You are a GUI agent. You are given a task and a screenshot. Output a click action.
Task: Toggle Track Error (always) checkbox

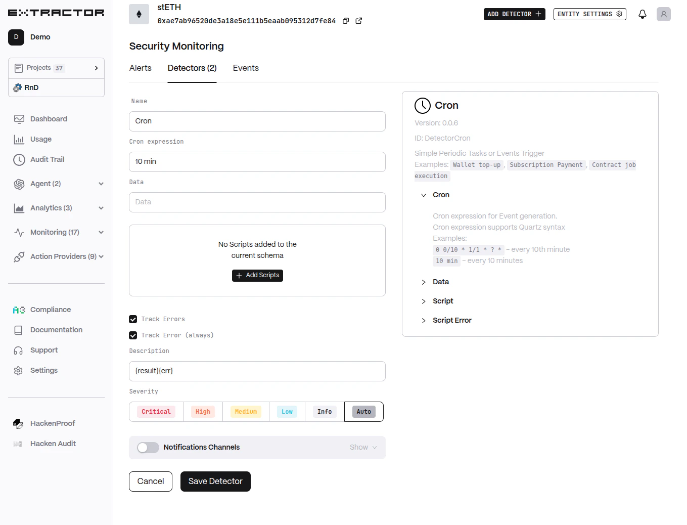click(x=133, y=335)
